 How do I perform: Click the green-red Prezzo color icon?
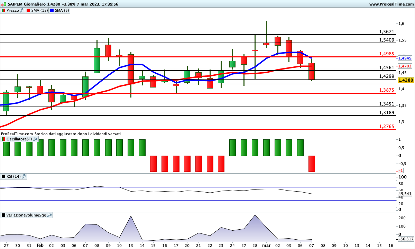pos(3,10)
